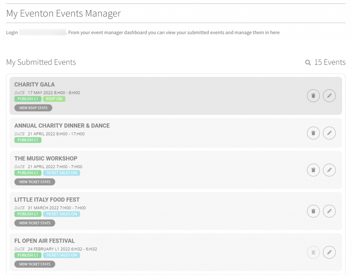Click the search magnifier icon near 15 Events
352x275 pixels.
308,63
